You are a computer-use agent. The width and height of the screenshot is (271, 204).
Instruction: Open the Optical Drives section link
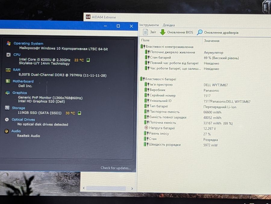click(23, 119)
